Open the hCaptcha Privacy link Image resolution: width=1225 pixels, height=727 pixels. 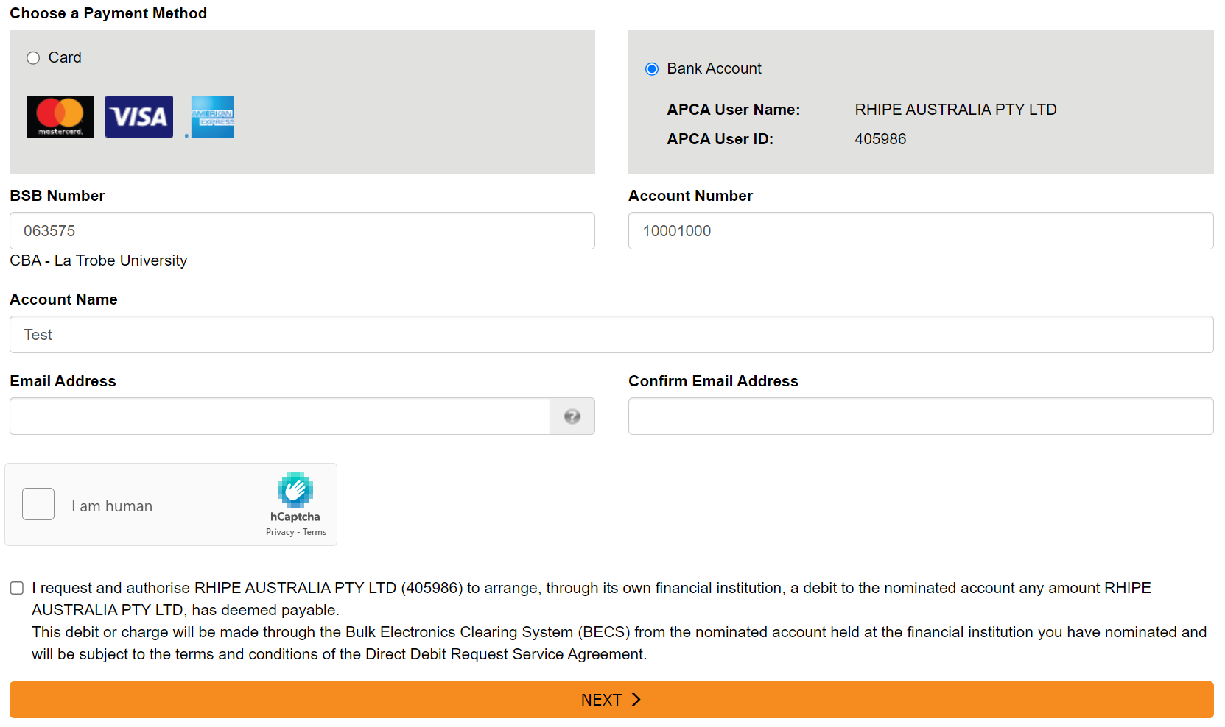tap(279, 532)
